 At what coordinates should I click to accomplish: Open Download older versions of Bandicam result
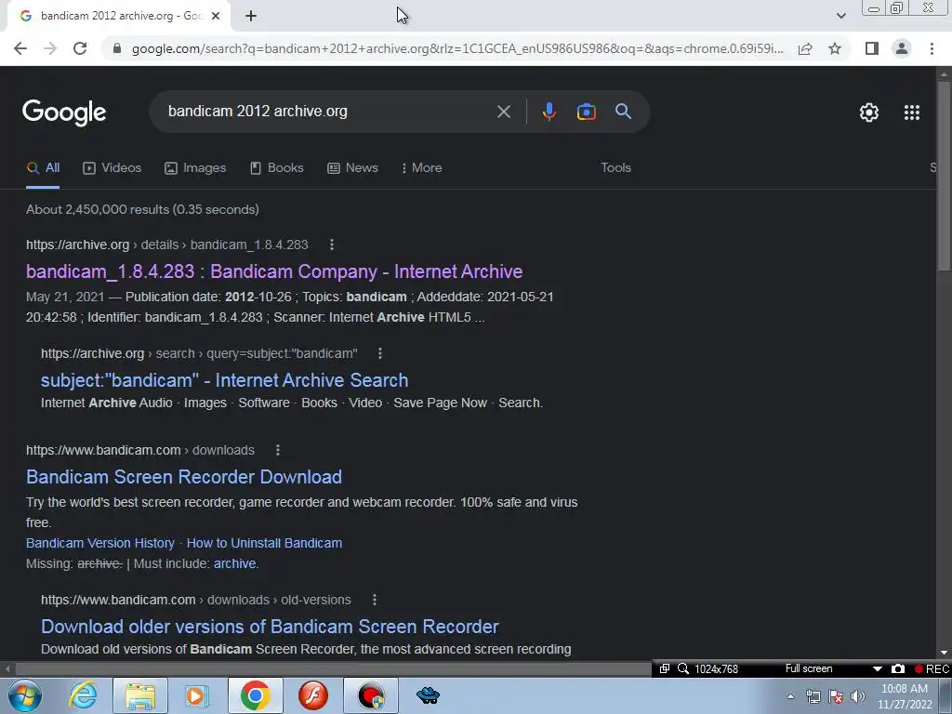click(x=271, y=627)
